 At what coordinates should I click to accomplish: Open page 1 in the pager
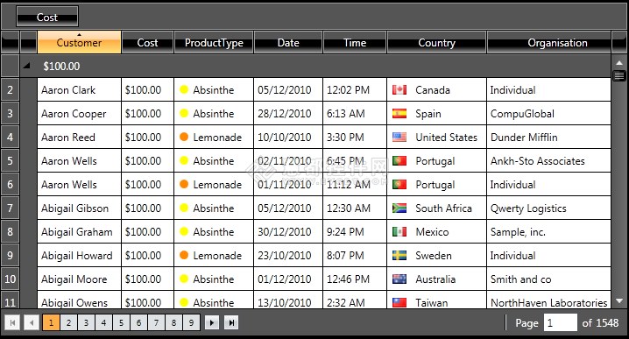coord(51,322)
